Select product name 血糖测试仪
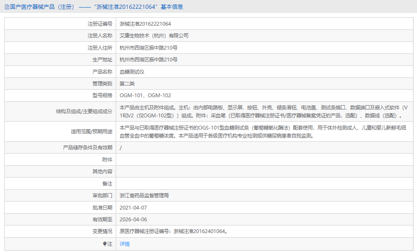Screen dimensions: 417x252 tap(132, 72)
